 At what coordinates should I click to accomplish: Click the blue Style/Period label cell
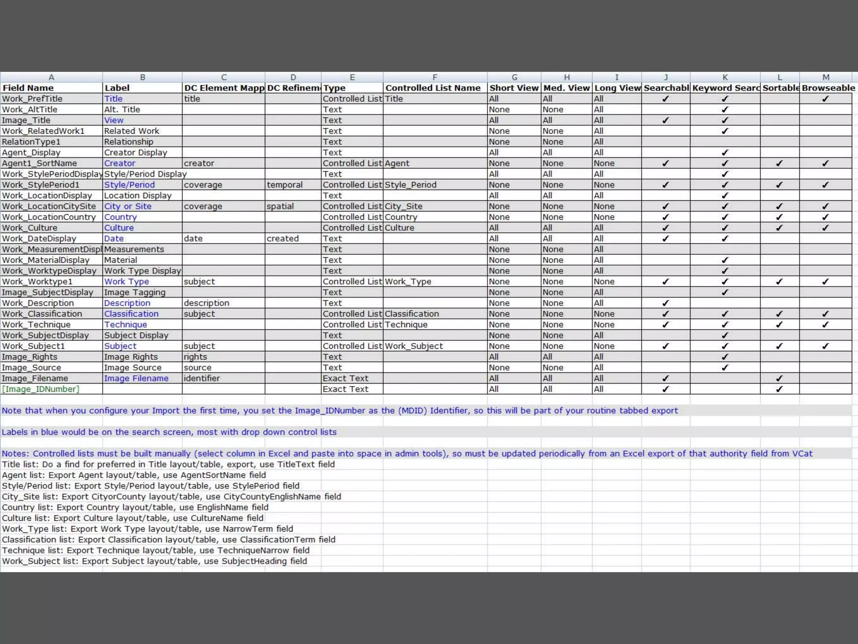[x=129, y=185]
